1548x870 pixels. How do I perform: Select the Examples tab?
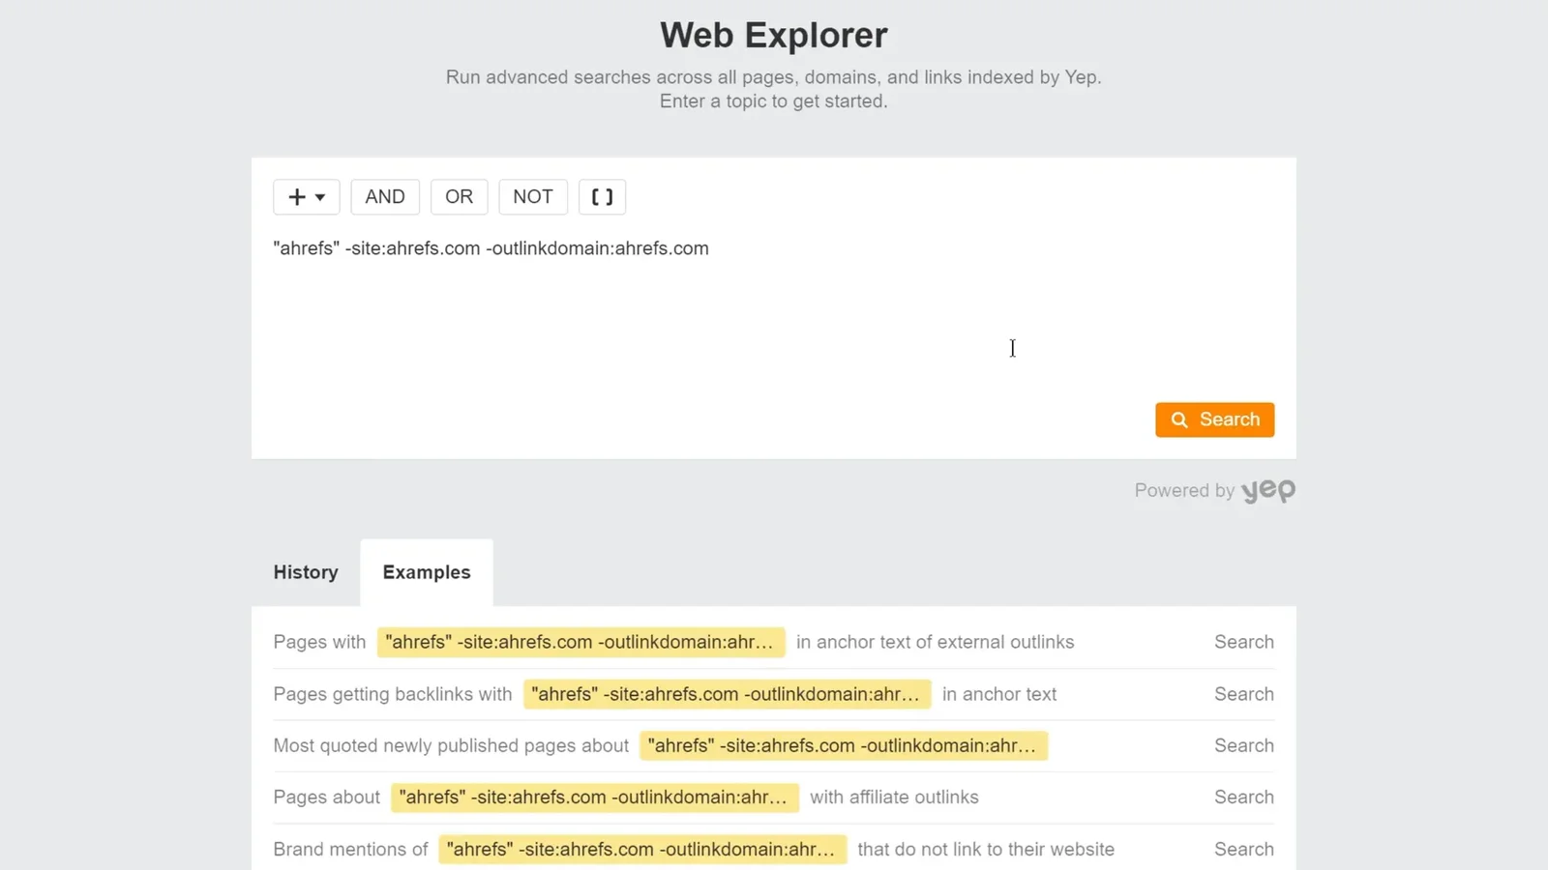coord(427,572)
